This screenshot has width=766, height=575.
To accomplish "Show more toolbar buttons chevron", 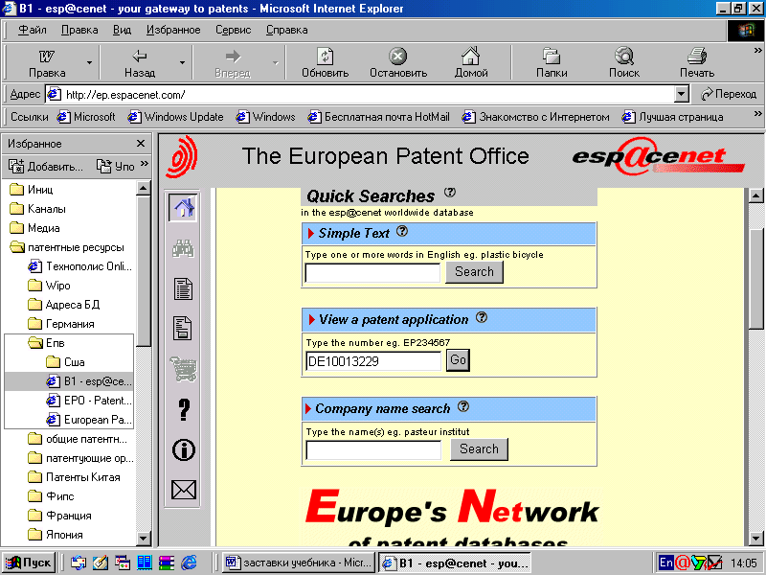I will pos(757,51).
